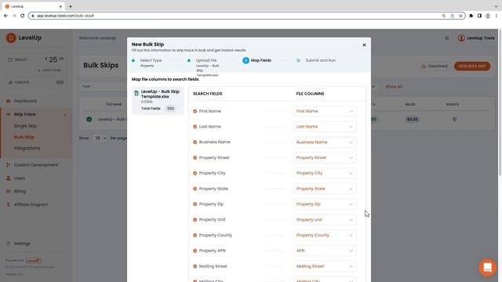This screenshot has height=282, width=502.
Task: Reload the browser page
Action: (23, 16)
